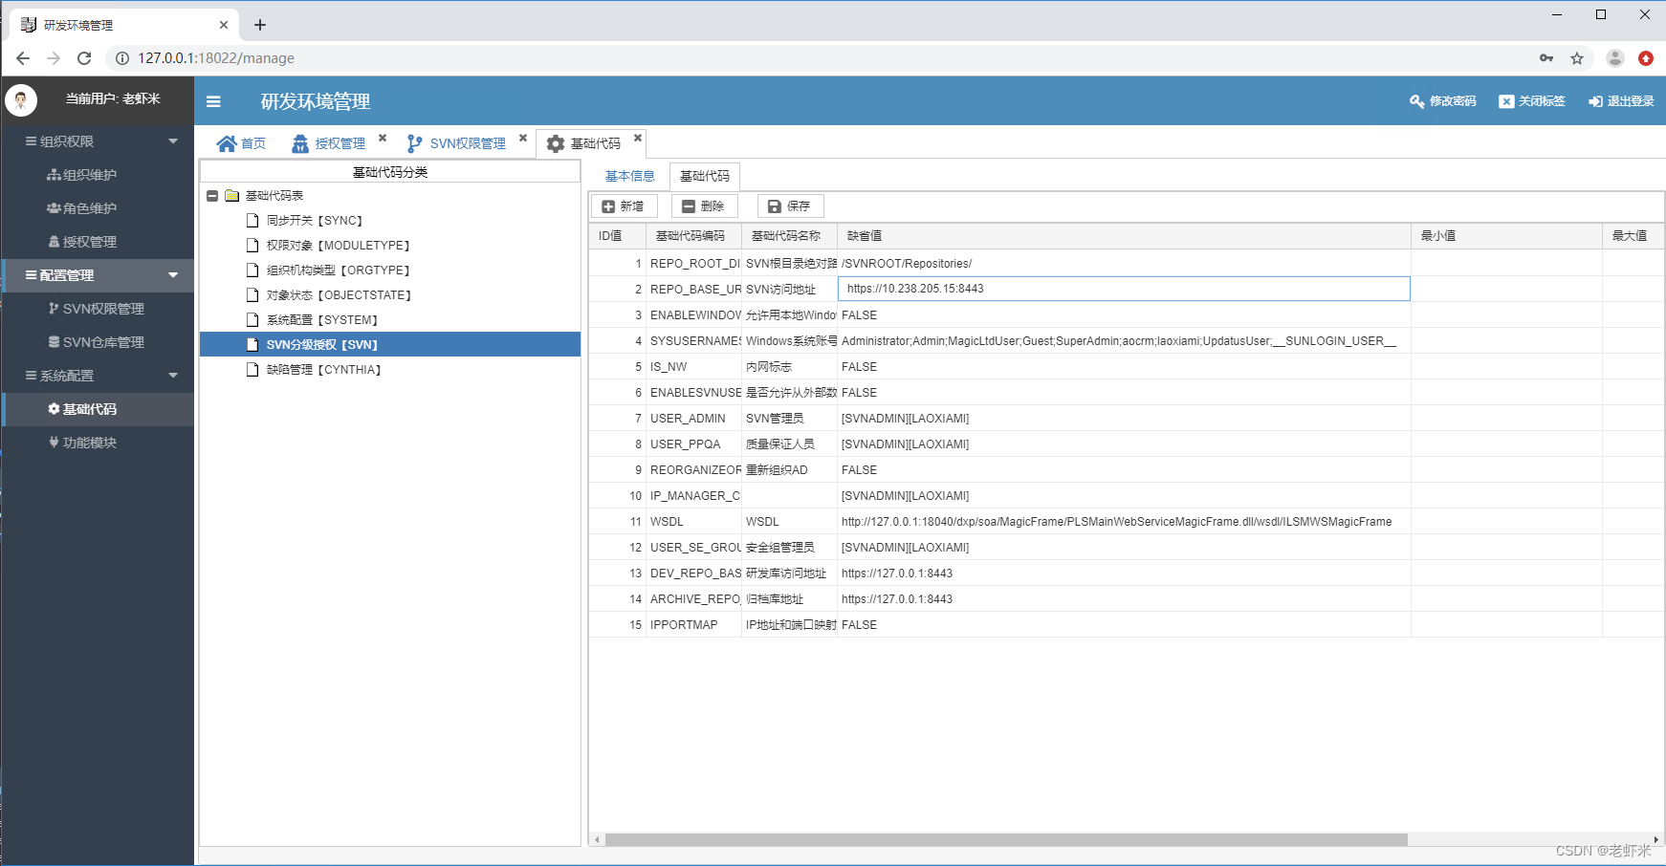This screenshot has width=1666, height=866.
Task: Switch to the 基础代码 sub-tab
Action: click(x=705, y=176)
